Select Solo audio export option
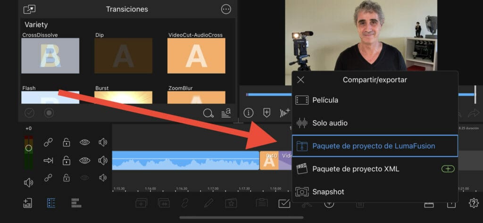This screenshot has width=483, height=223. point(330,123)
